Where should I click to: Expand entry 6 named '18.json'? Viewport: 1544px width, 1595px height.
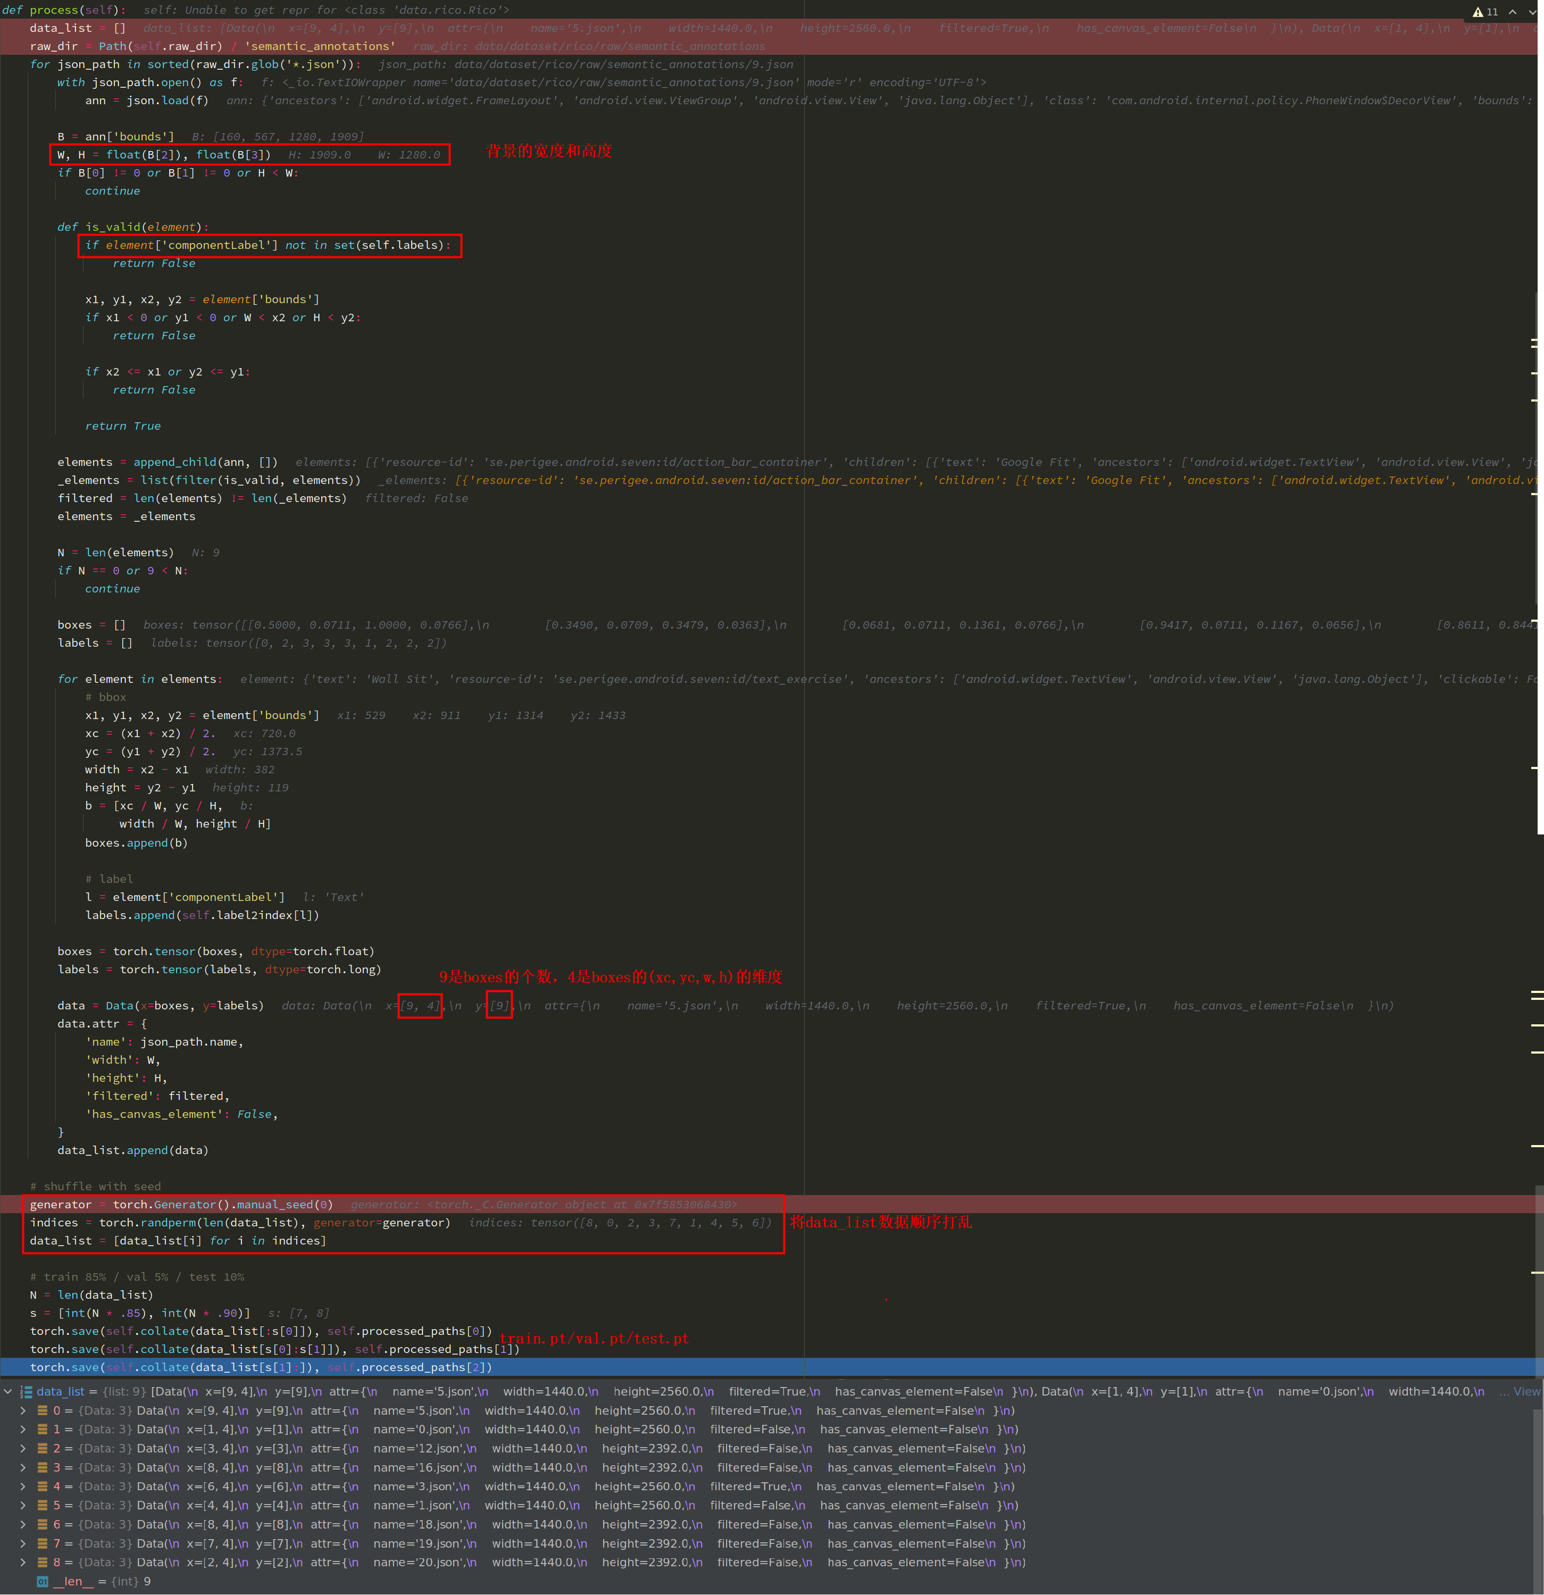(x=23, y=1524)
